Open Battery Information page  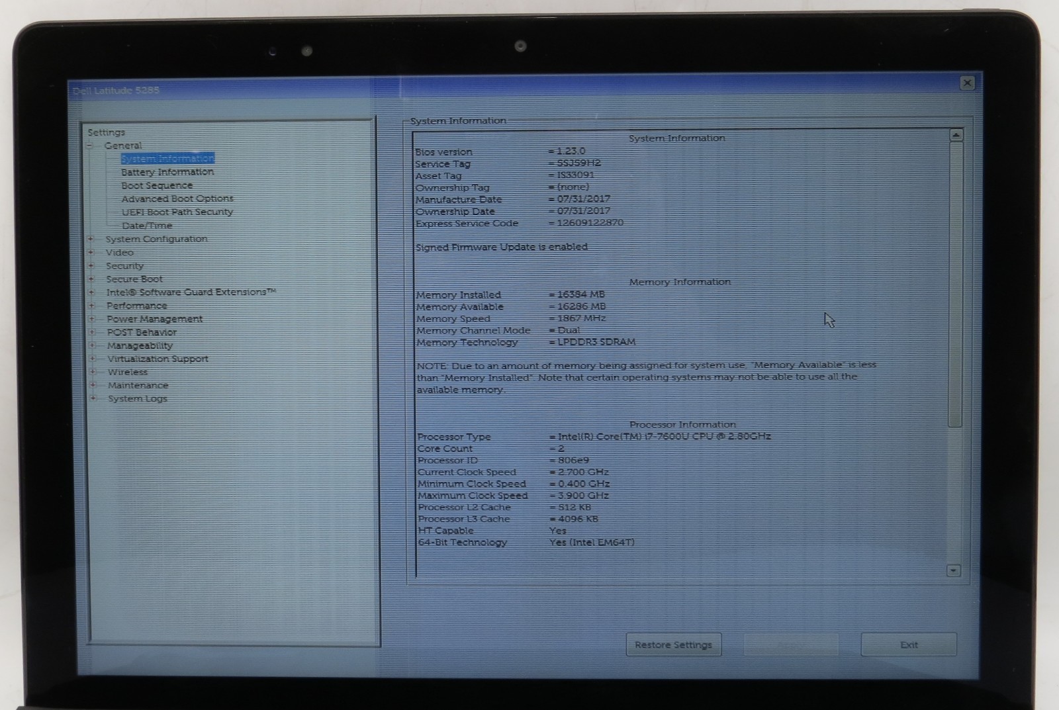tap(167, 172)
